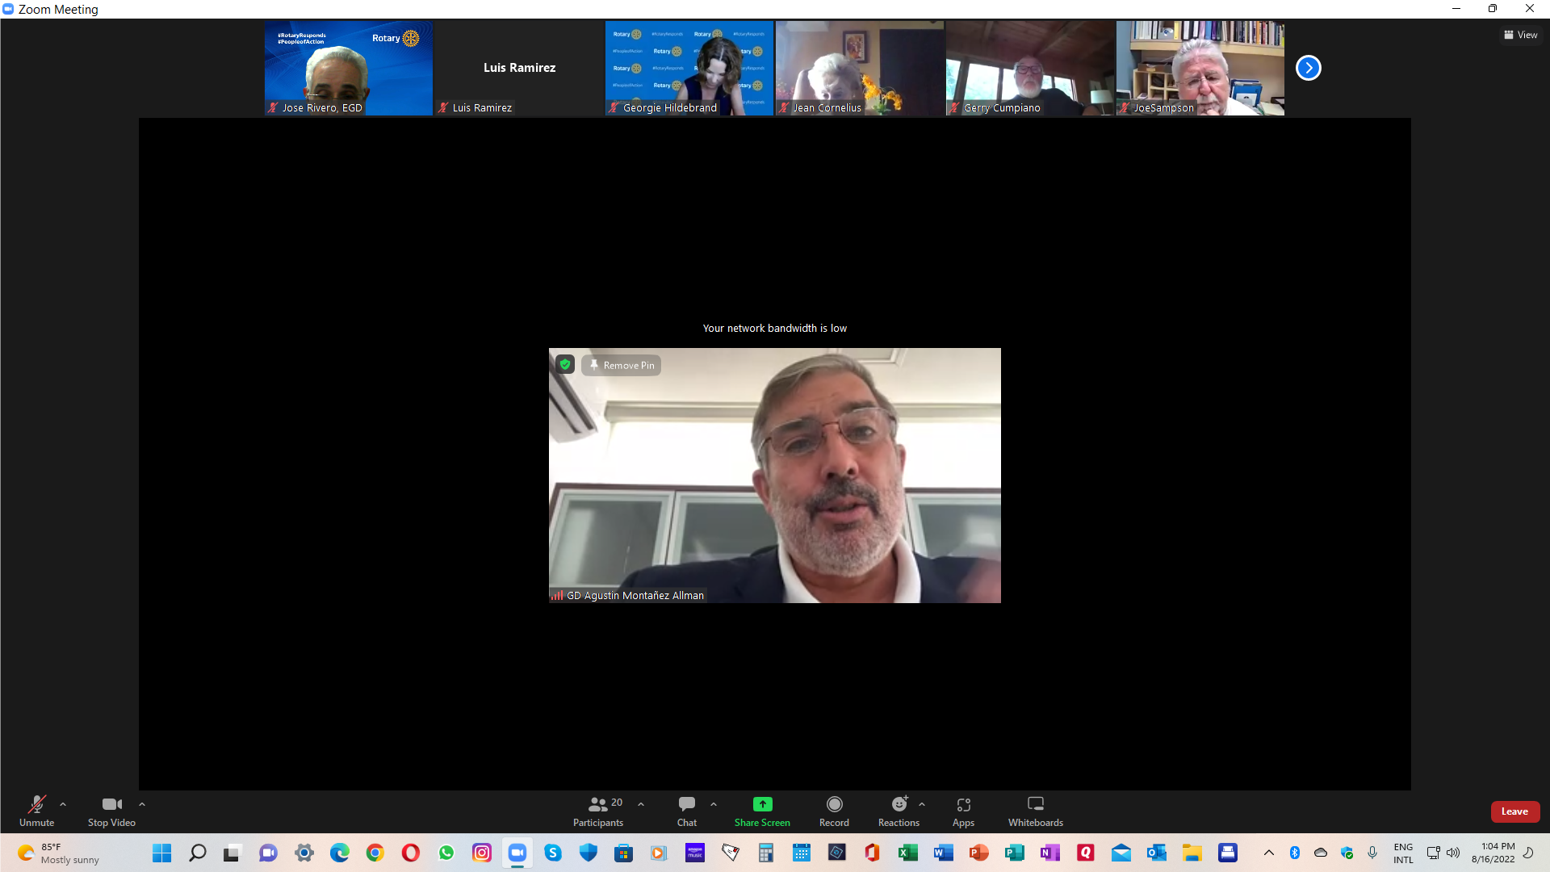Open PowerPoint from the Windows taskbar

[978, 853]
